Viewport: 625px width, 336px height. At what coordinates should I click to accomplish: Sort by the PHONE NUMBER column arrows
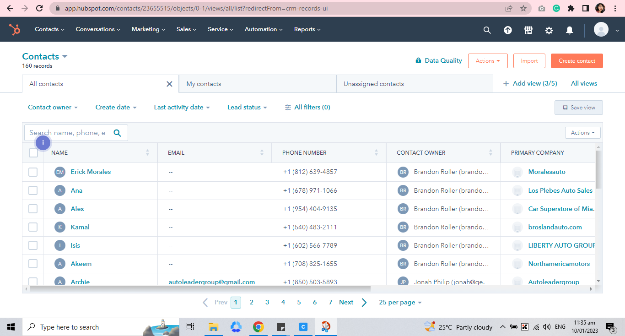[376, 152]
